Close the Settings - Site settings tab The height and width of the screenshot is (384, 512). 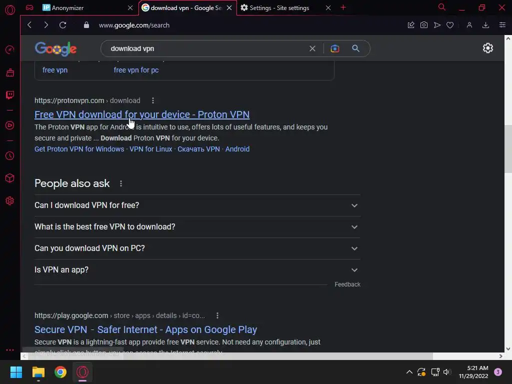click(328, 8)
